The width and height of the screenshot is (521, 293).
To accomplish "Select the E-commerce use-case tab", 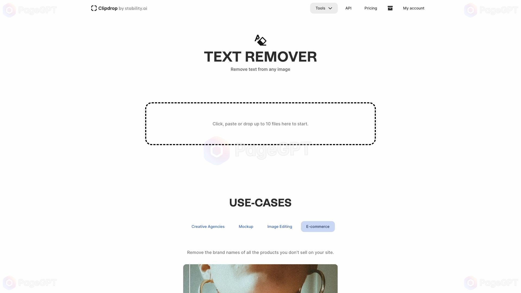I will 317,227.
